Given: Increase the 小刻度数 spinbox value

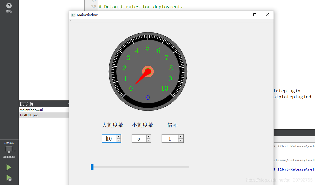Looking at the screenshot, I should point(149,136).
